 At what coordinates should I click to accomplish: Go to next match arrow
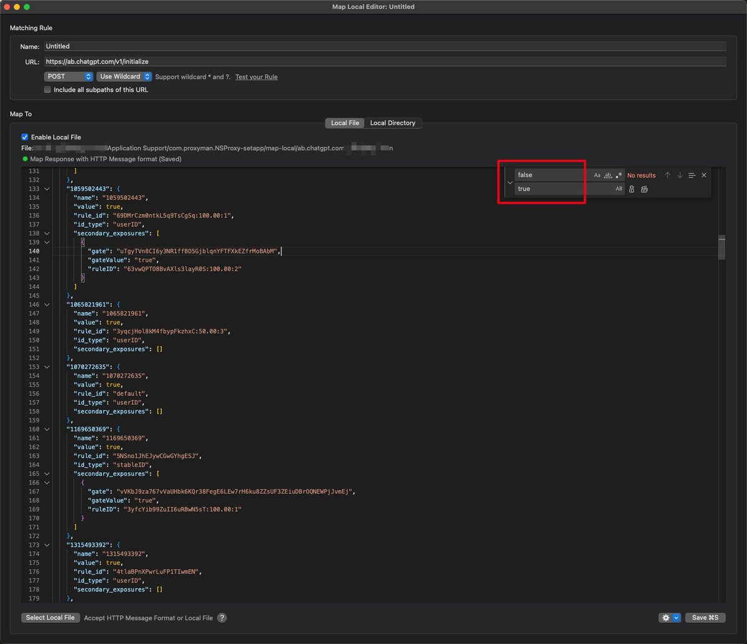680,176
